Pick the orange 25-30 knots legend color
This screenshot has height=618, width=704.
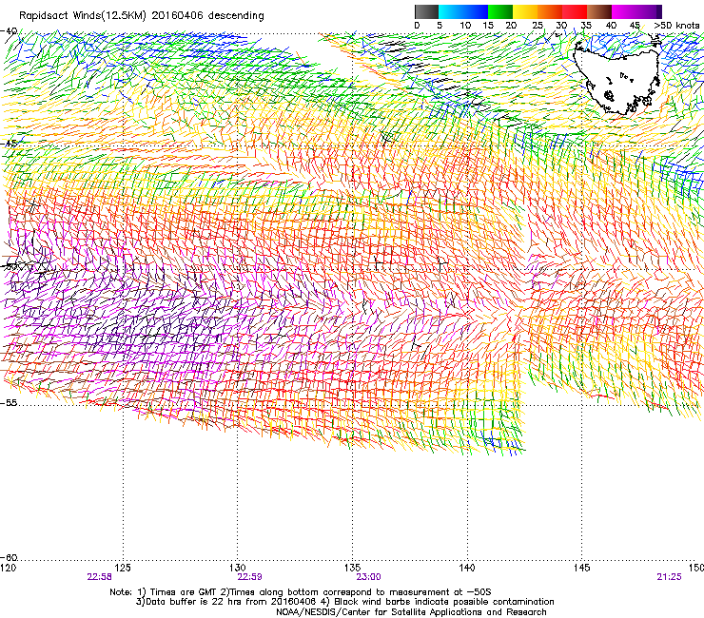pyautogui.click(x=550, y=11)
